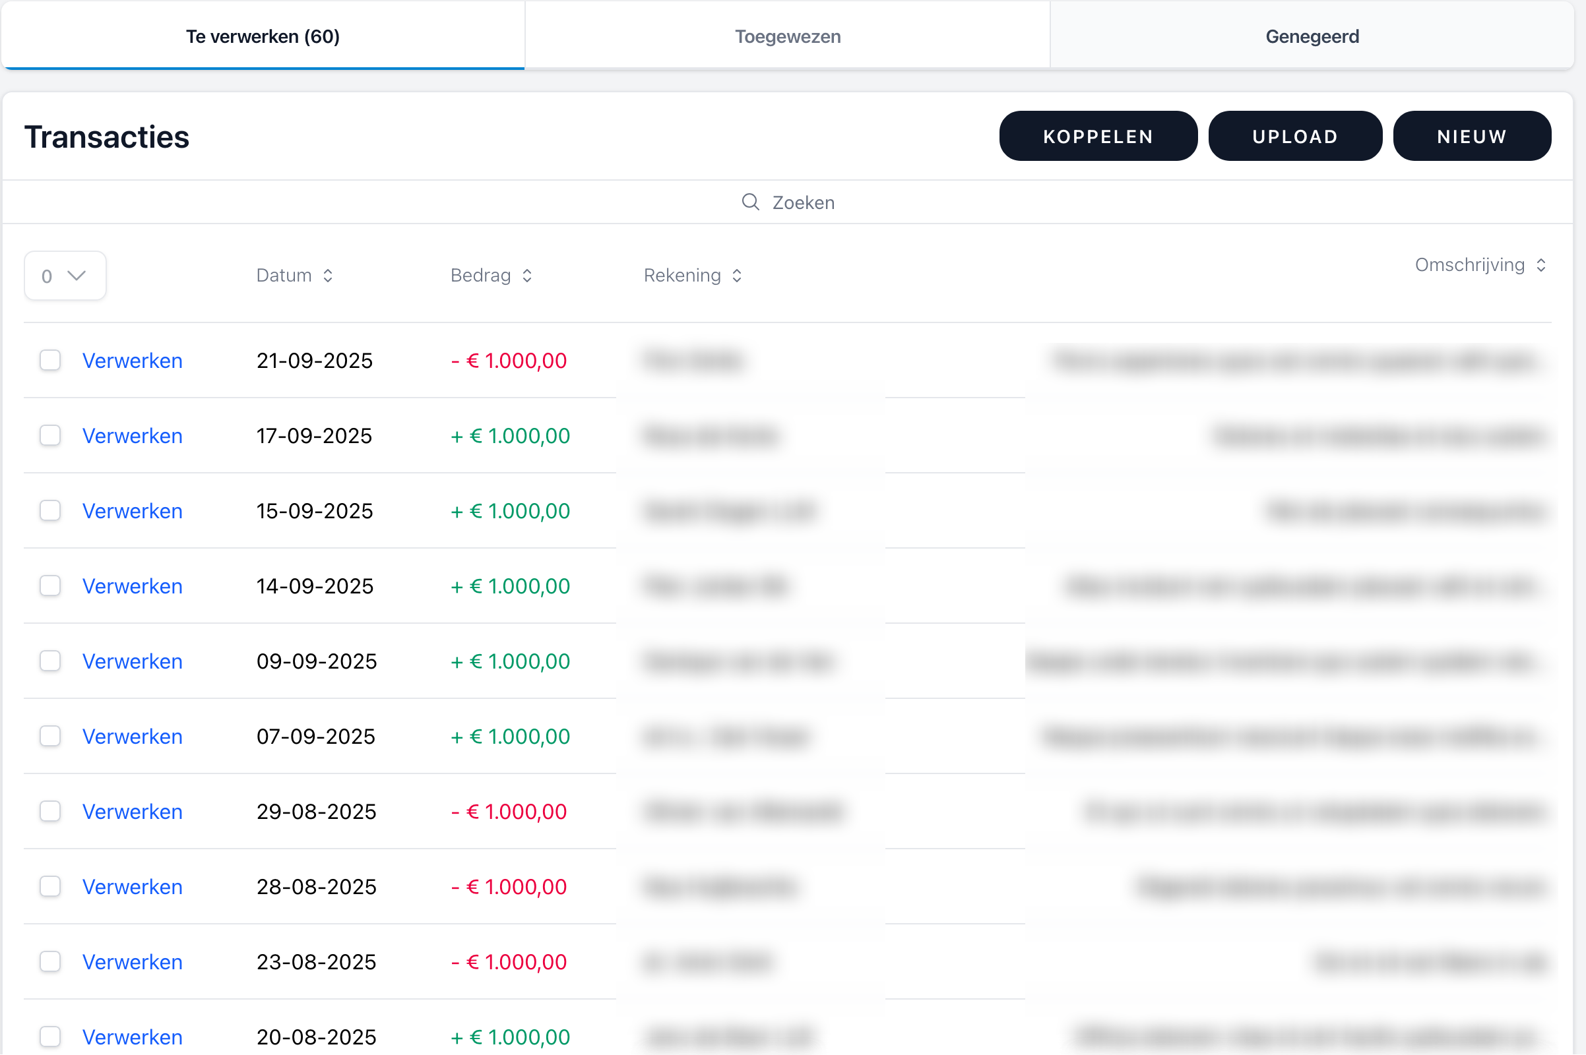Select the Te verwerken (60) tab

[263, 36]
